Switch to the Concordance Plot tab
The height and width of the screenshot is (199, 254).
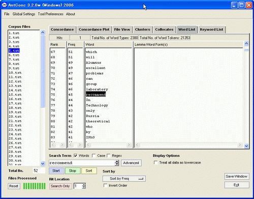tap(94, 29)
